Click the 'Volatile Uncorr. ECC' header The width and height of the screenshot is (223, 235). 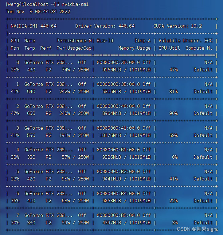click(186, 41)
